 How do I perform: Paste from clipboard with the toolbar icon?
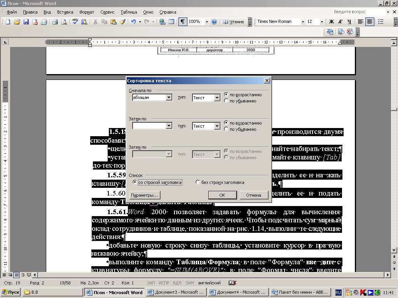click(113, 22)
